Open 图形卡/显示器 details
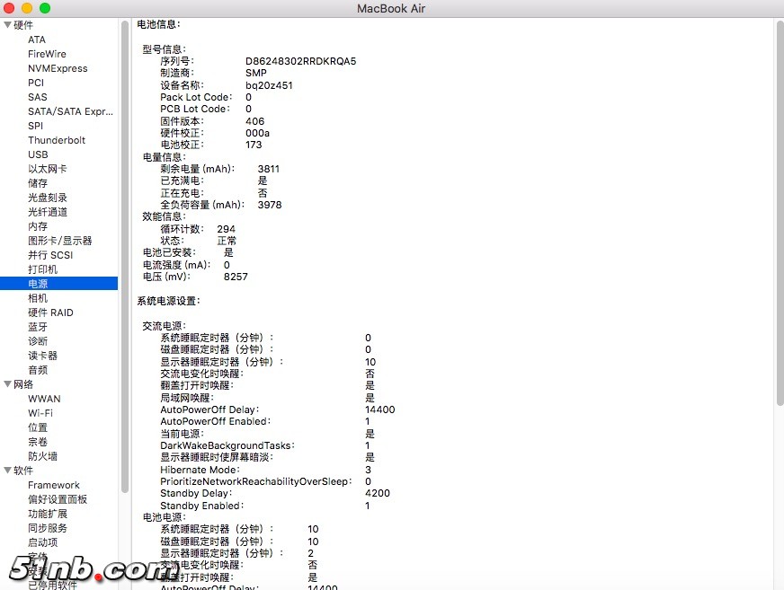The height and width of the screenshot is (590, 784). tap(59, 241)
